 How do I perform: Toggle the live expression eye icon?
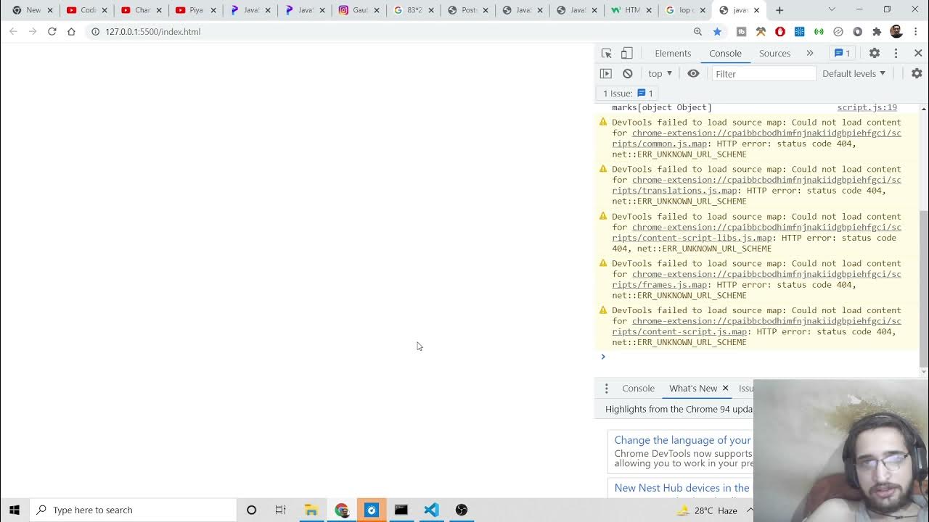[x=693, y=73]
